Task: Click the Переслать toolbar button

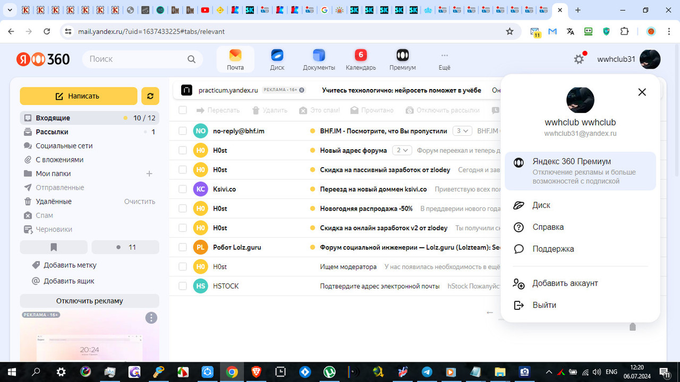Action: click(x=218, y=110)
